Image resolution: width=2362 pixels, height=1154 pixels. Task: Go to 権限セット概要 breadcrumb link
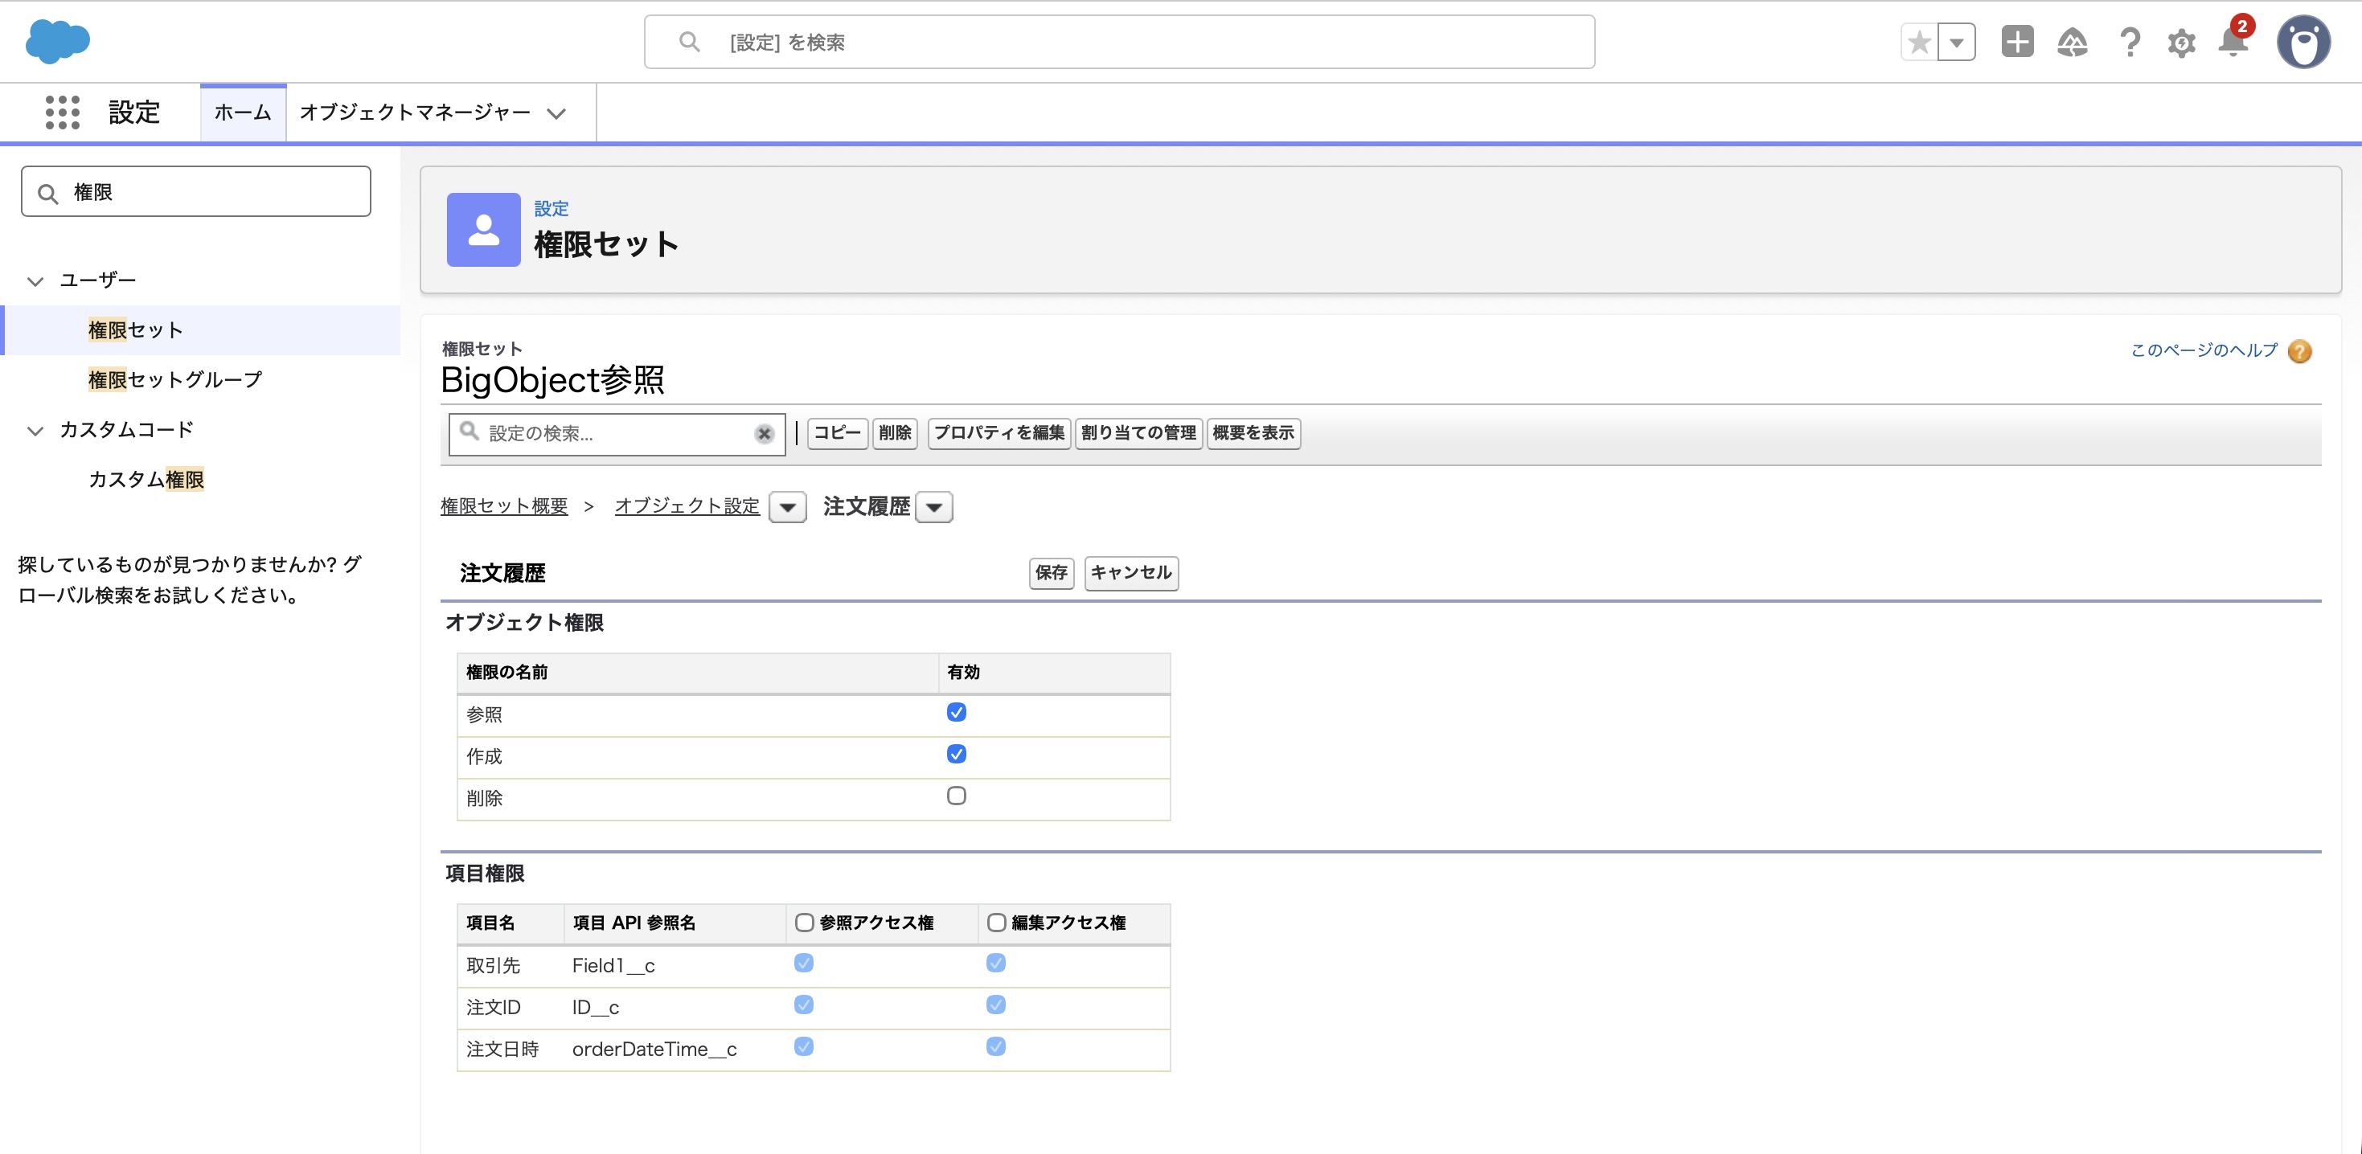coord(504,506)
